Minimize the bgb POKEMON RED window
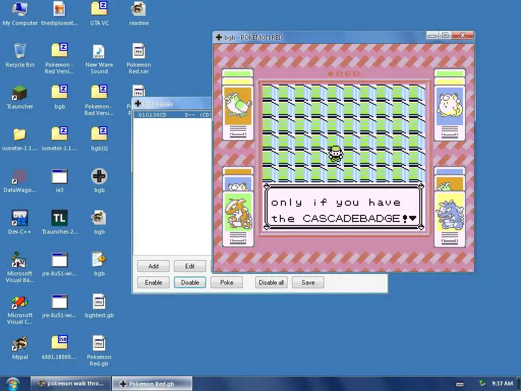The height and width of the screenshot is (391, 521). [432, 35]
